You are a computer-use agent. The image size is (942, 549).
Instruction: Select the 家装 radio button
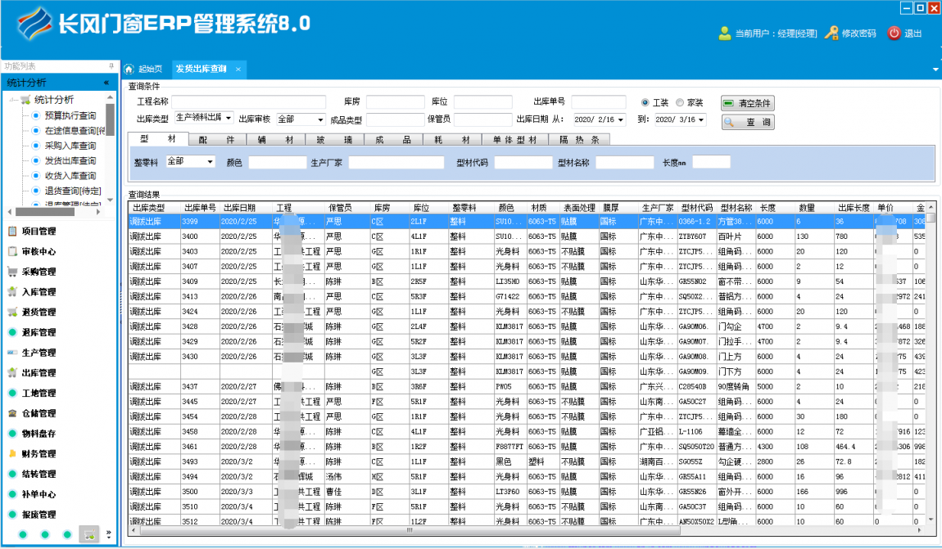click(x=680, y=102)
